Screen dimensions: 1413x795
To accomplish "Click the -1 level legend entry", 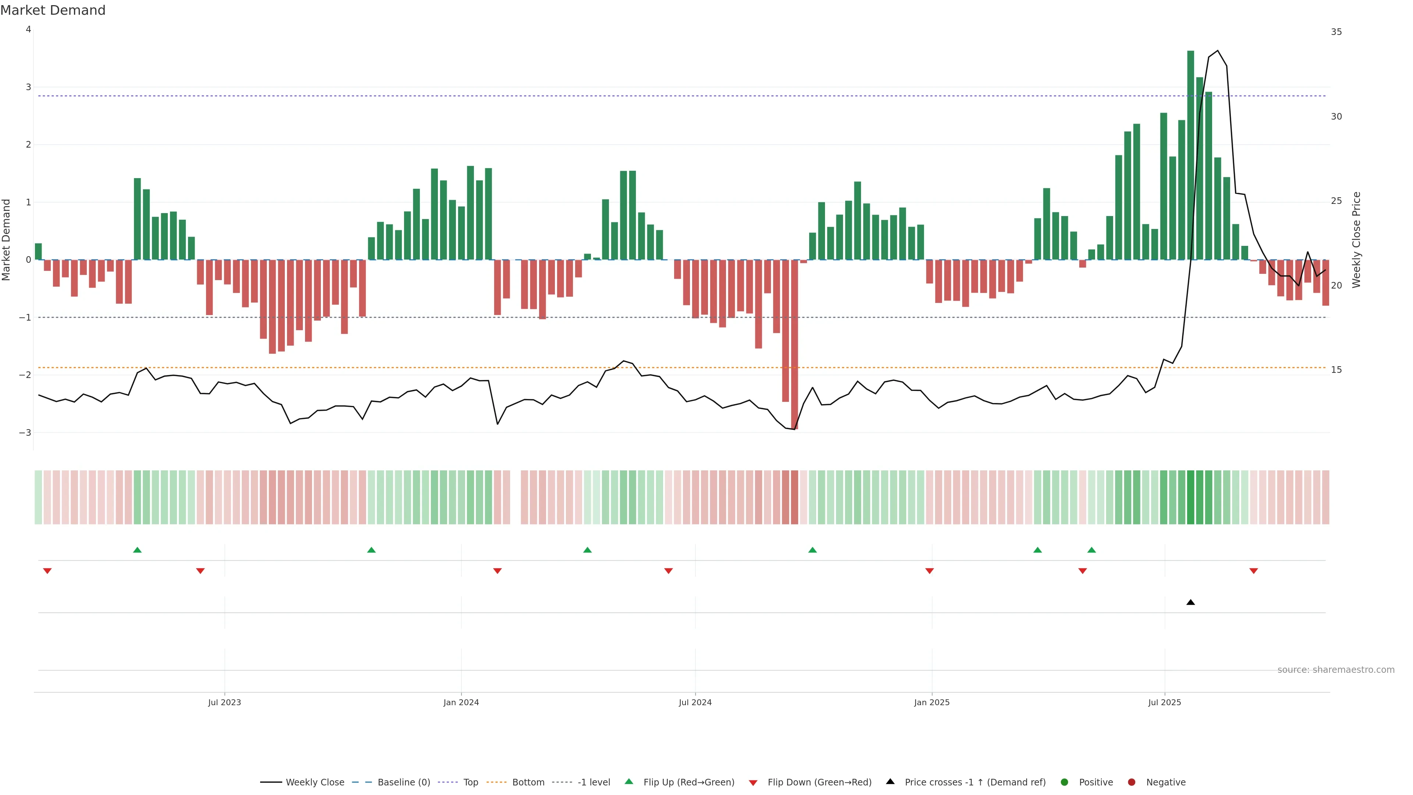I will point(594,782).
